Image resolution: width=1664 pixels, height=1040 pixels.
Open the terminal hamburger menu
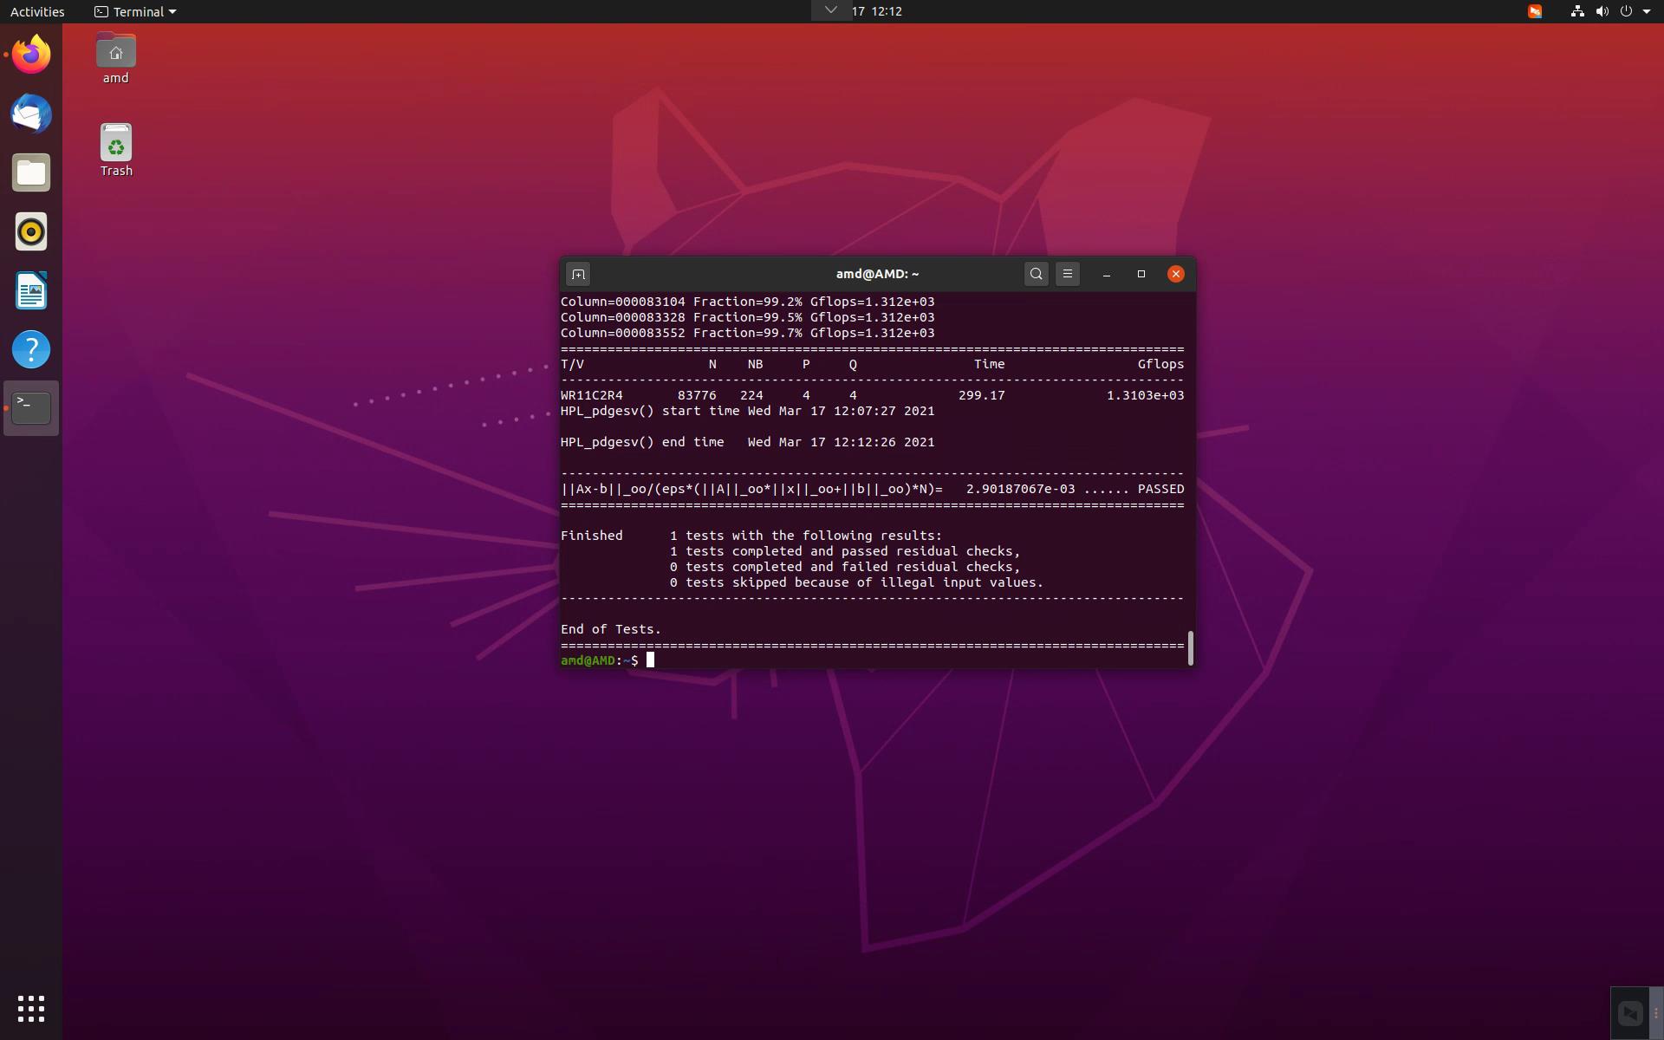pos(1068,274)
